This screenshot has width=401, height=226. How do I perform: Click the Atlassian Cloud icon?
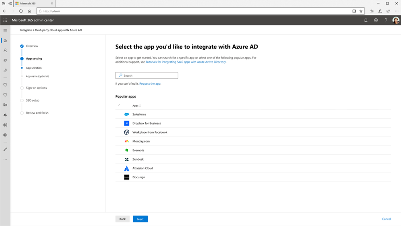(x=126, y=168)
